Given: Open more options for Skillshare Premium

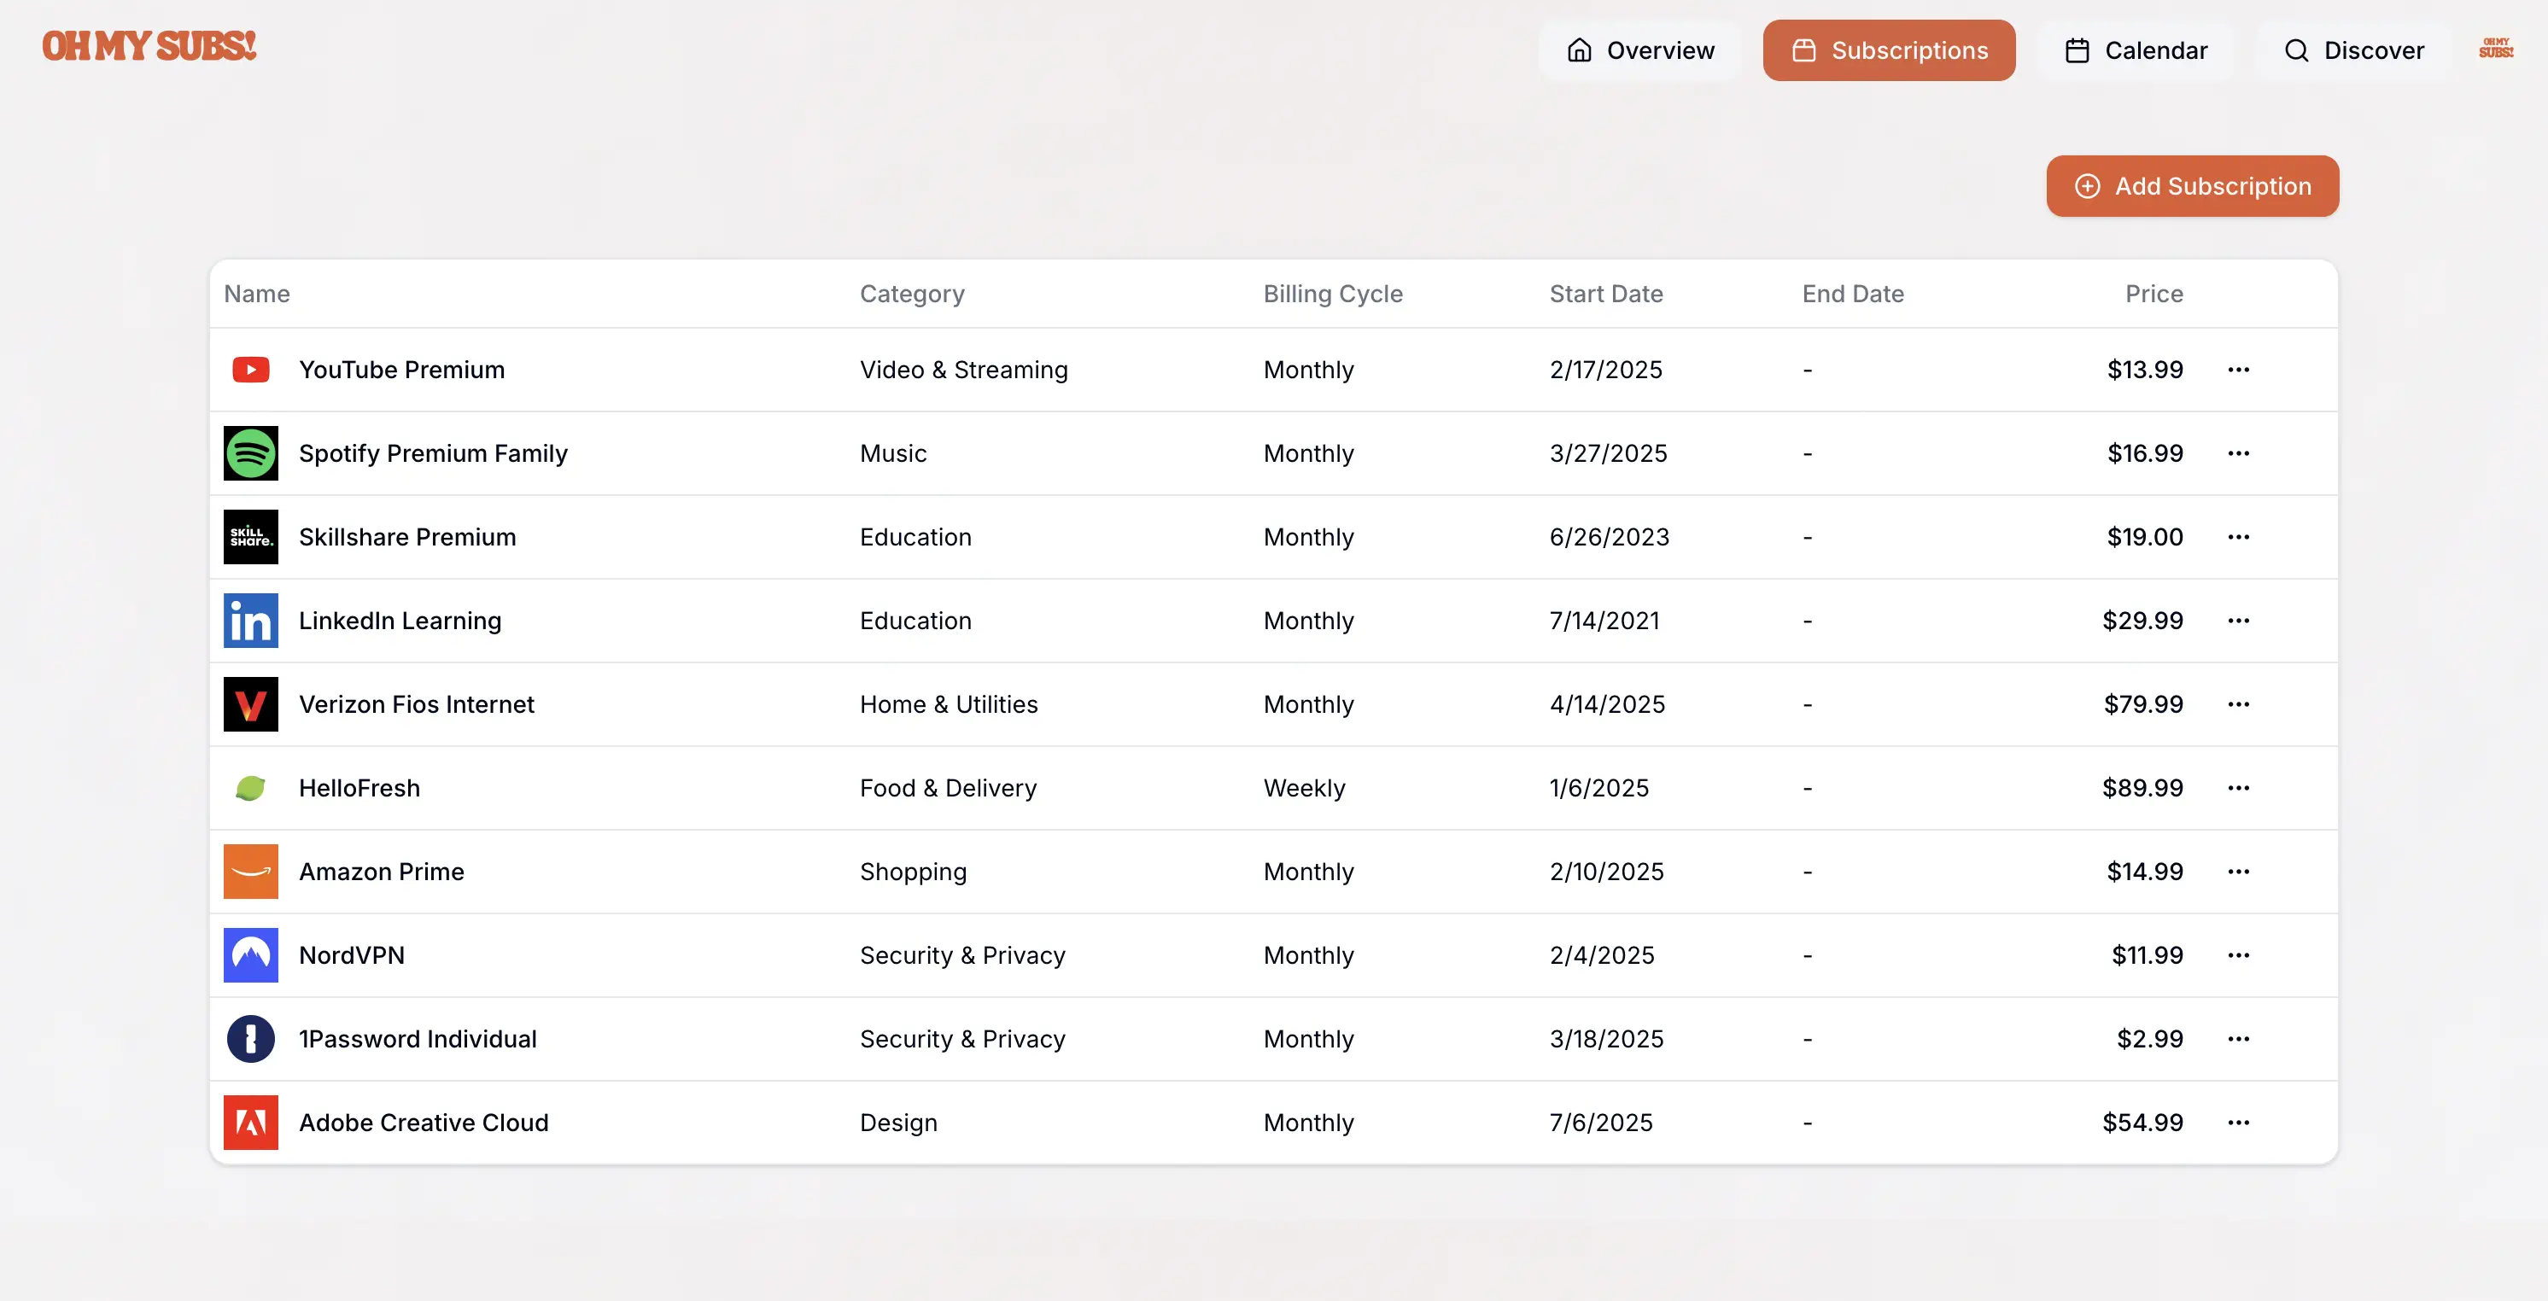Looking at the screenshot, I should point(2238,537).
